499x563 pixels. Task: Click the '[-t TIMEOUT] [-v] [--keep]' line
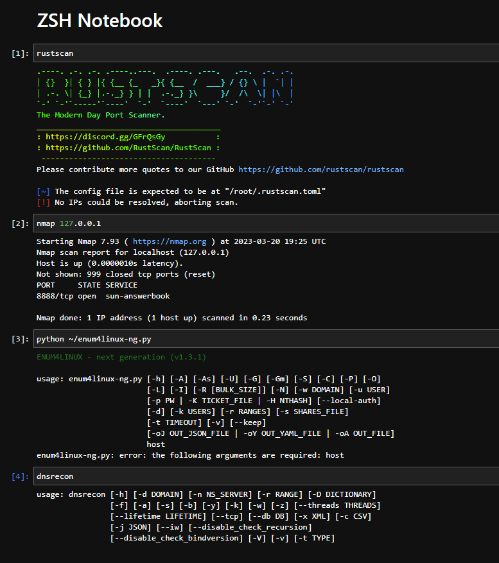pyautogui.click(x=206, y=422)
